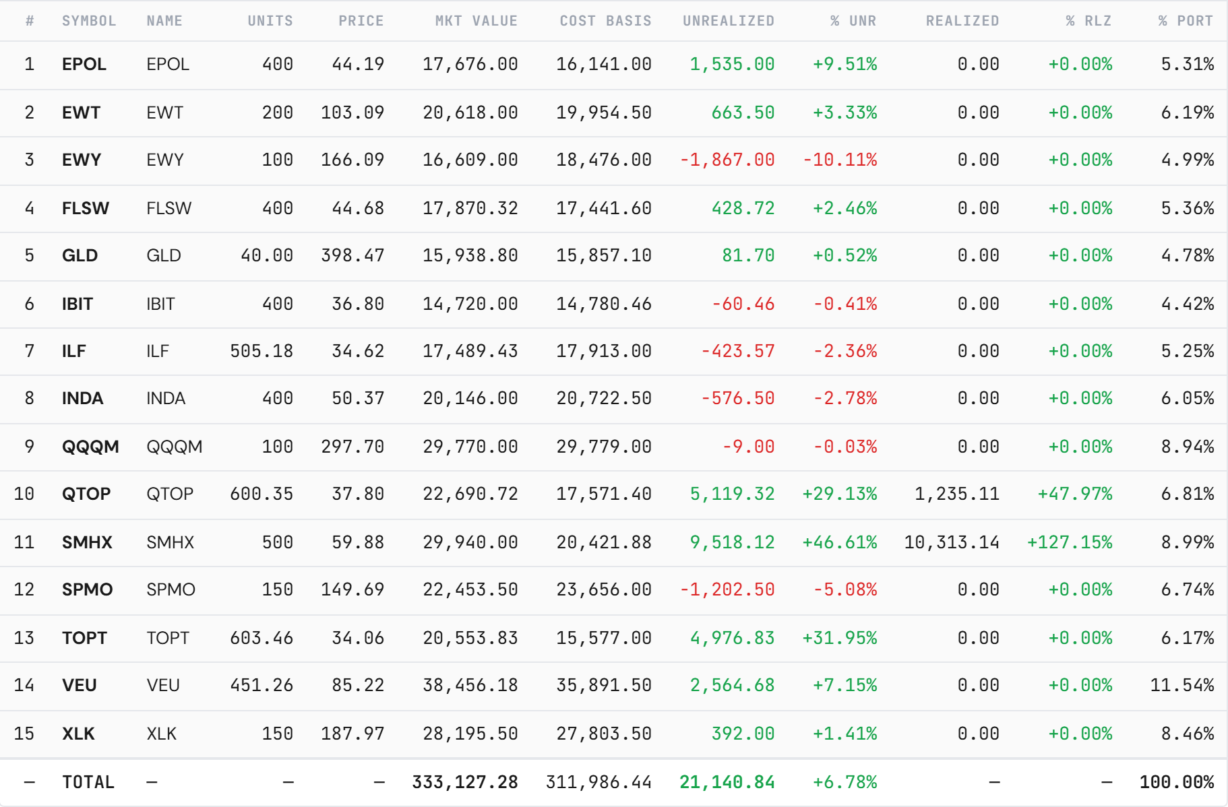Screen dimensions: 1228x807
Task: Click the NAME column header
Action: click(164, 21)
